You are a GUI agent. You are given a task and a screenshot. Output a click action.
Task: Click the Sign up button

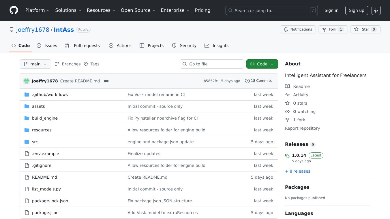[x=356, y=10]
